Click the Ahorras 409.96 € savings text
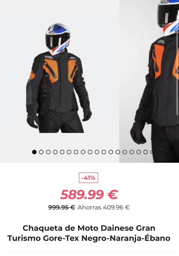 (104, 207)
